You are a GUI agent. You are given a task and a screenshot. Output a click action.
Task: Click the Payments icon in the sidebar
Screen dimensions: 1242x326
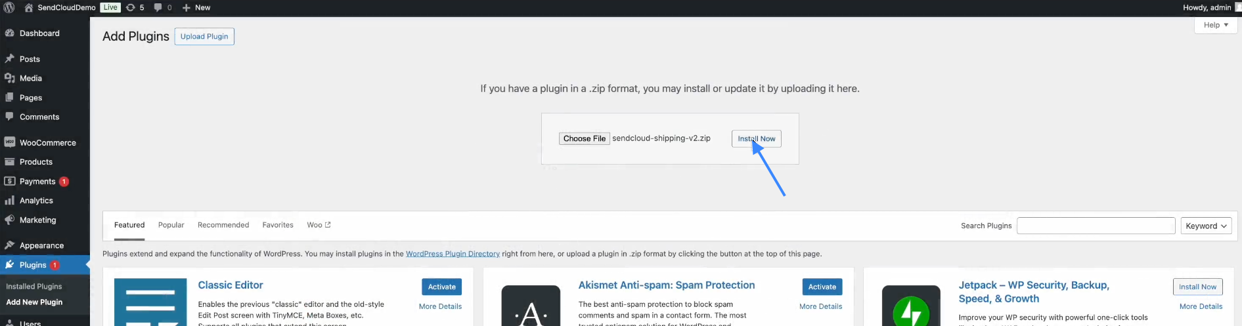[x=10, y=181]
